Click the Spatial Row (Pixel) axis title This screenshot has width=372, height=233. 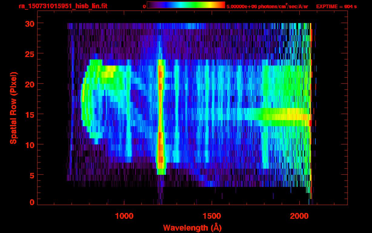[13, 108]
